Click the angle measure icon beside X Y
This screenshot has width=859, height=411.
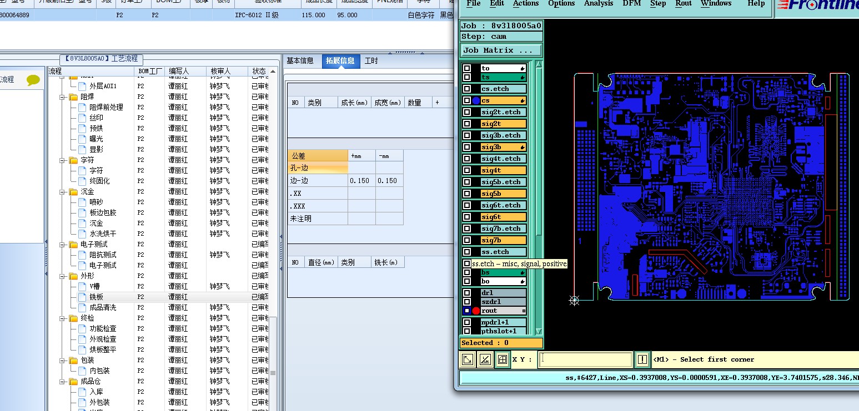[485, 359]
